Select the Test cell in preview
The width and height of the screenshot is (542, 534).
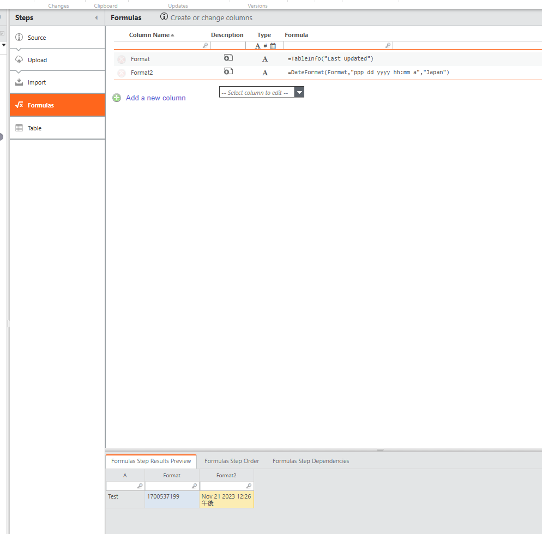pyautogui.click(x=125, y=500)
